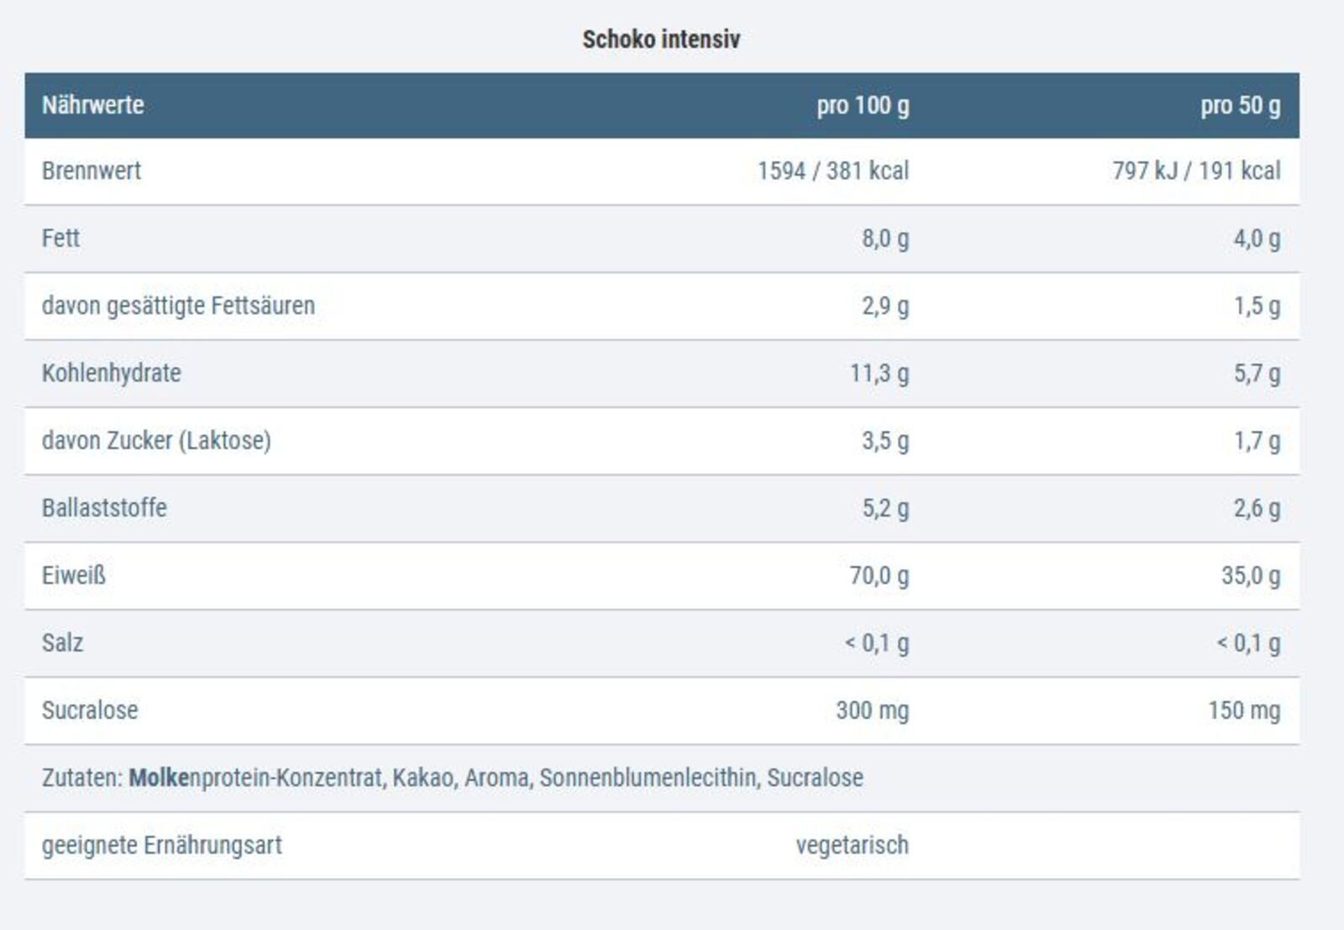1344x930 pixels.
Task: Click the 'davon Zucker (Laktose)' label
Action: tap(156, 440)
